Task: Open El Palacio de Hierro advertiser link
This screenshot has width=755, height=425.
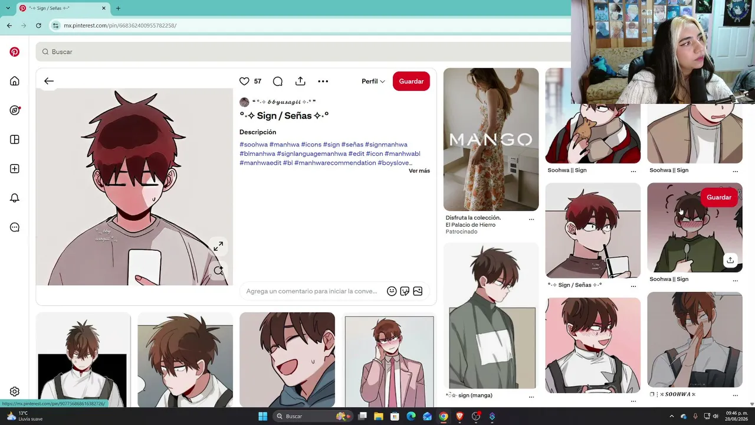Action: pyautogui.click(x=471, y=225)
